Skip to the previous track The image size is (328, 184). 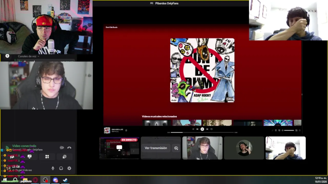click(197, 129)
